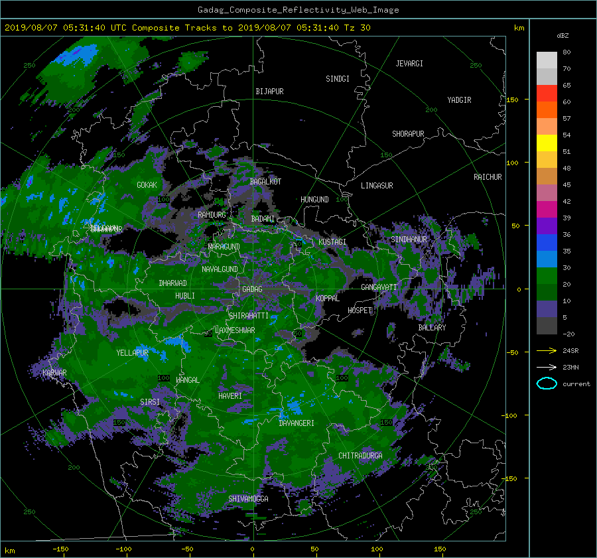This screenshot has width=597, height=558.
Task: Click the yellow 54 dBZ legend swatch
Action: tap(547, 143)
